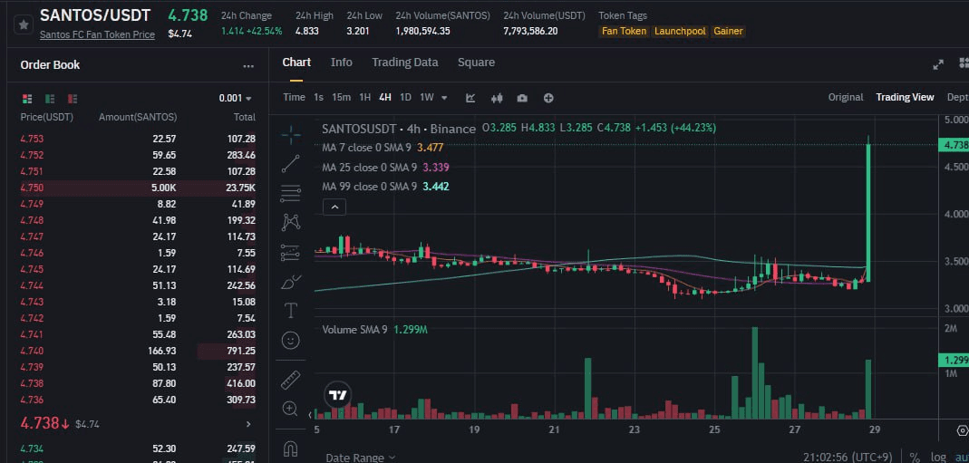Open the Trading Data tab

coord(405,63)
